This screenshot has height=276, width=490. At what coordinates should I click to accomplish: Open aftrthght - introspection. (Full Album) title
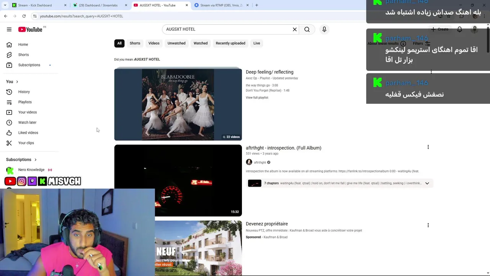(x=283, y=148)
